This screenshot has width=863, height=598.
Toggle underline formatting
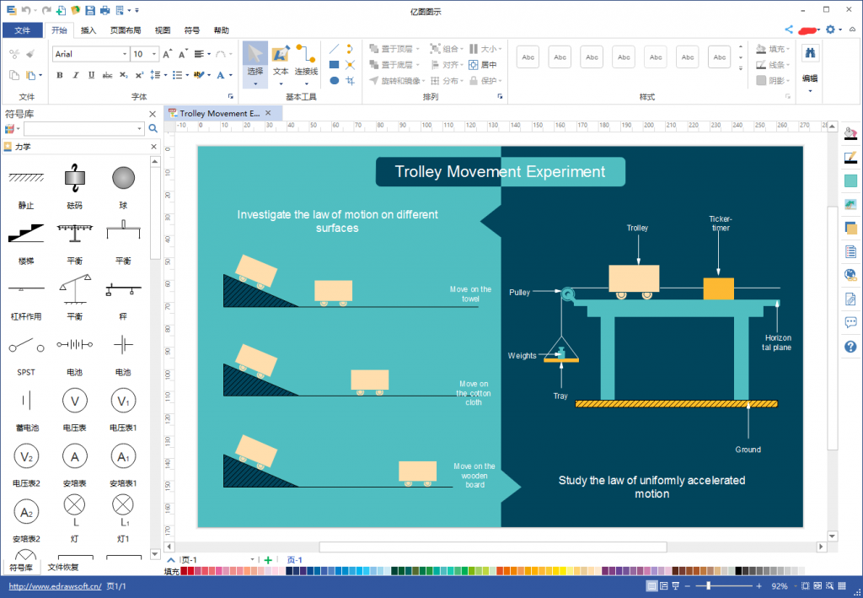pos(91,75)
